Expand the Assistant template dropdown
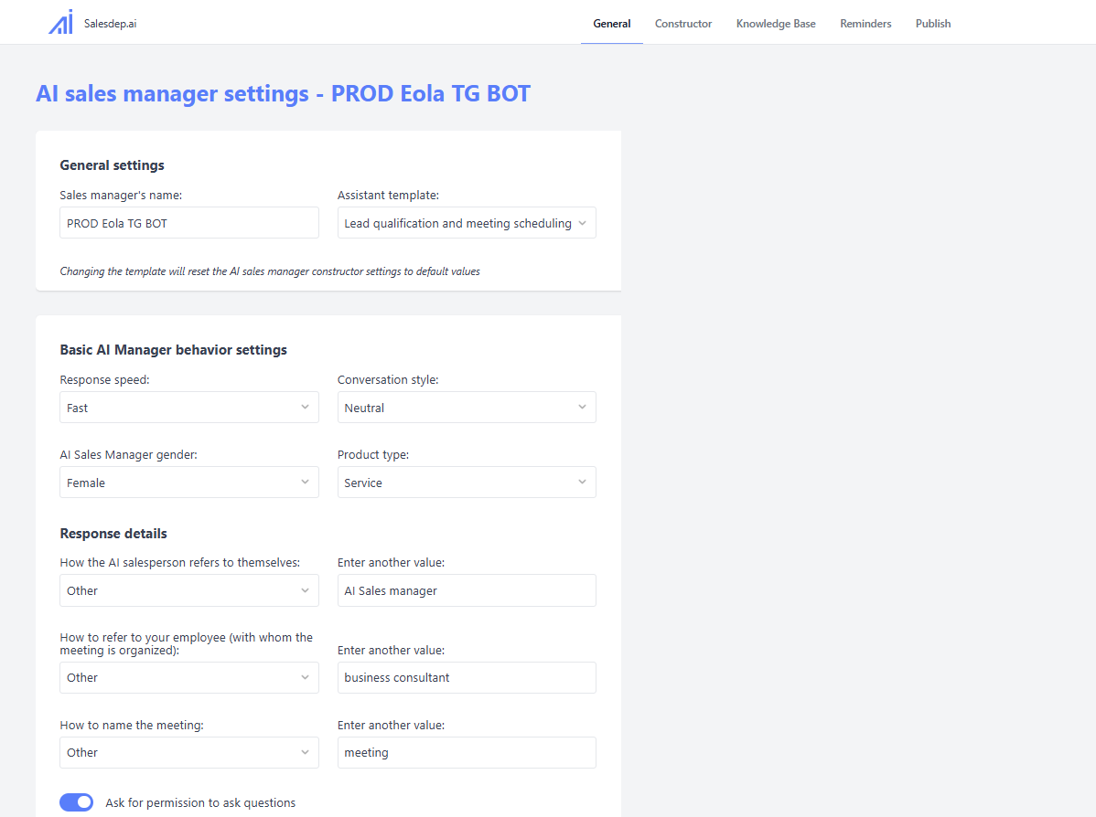The width and height of the screenshot is (1096, 817). click(x=467, y=223)
